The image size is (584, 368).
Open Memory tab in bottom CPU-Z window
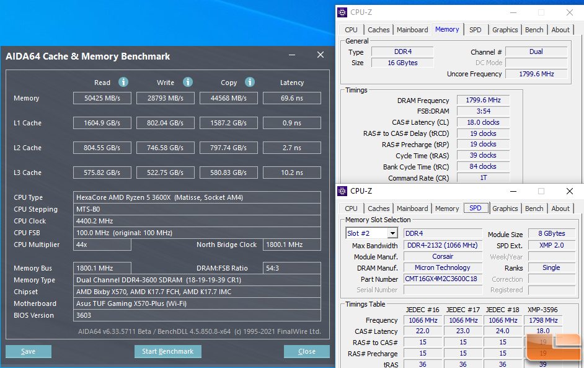(x=447, y=209)
